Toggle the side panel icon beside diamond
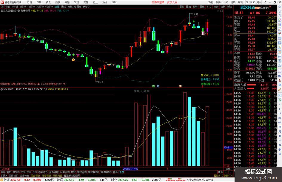 pyautogui.click(x=221, y=11)
